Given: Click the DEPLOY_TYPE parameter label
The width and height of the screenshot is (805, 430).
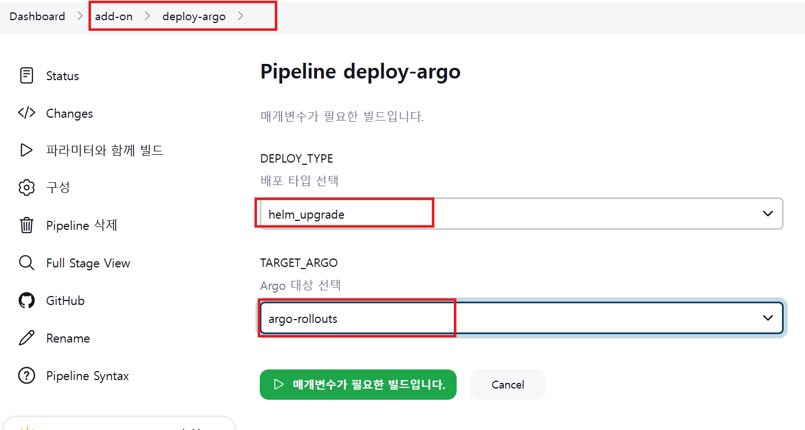Looking at the screenshot, I should (297, 158).
